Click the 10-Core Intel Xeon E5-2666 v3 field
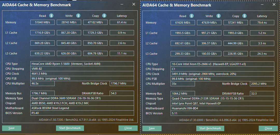 [x=222, y=64]
